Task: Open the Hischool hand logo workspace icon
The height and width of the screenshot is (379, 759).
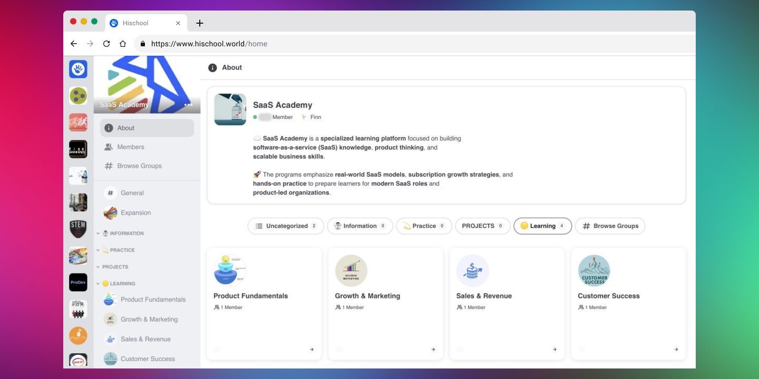Action: [78, 69]
